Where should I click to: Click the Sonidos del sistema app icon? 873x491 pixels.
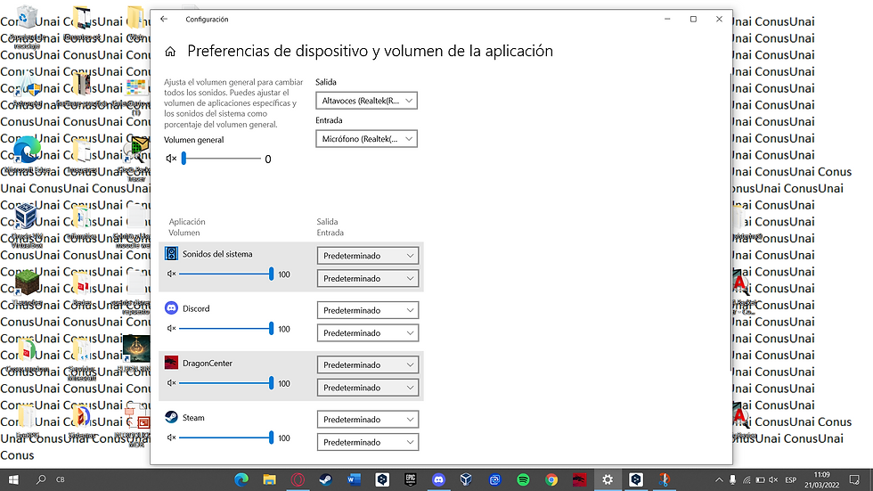[171, 254]
